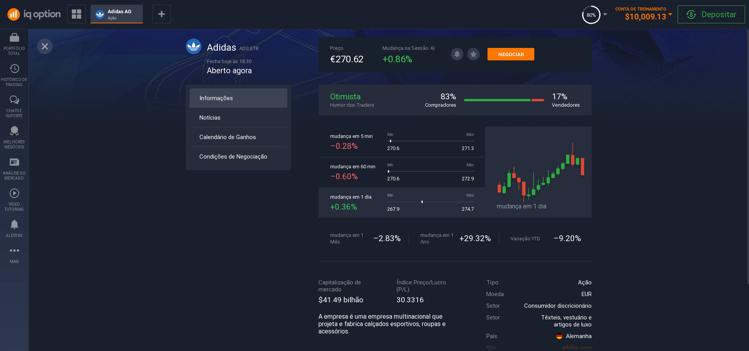Add a new asset tab with plus
The width and height of the screenshot is (749, 351).
(x=162, y=14)
